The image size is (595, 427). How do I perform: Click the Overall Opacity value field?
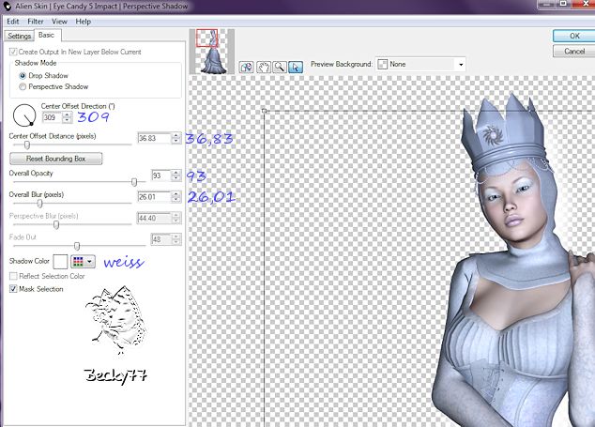coord(160,175)
